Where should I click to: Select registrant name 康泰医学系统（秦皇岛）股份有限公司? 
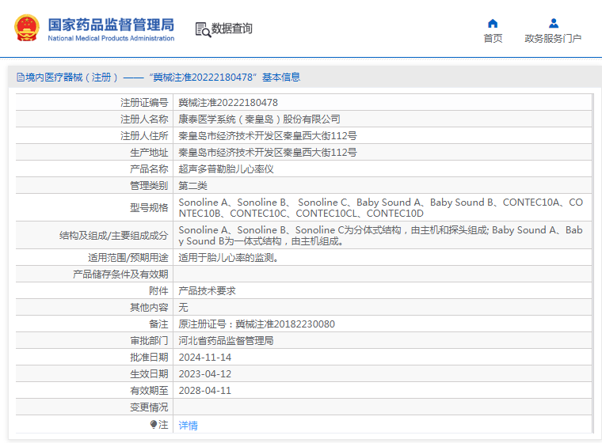[x=259, y=119]
